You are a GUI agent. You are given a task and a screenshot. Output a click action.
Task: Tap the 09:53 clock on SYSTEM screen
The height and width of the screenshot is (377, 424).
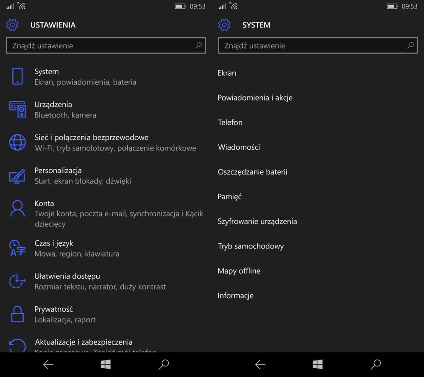410,6
